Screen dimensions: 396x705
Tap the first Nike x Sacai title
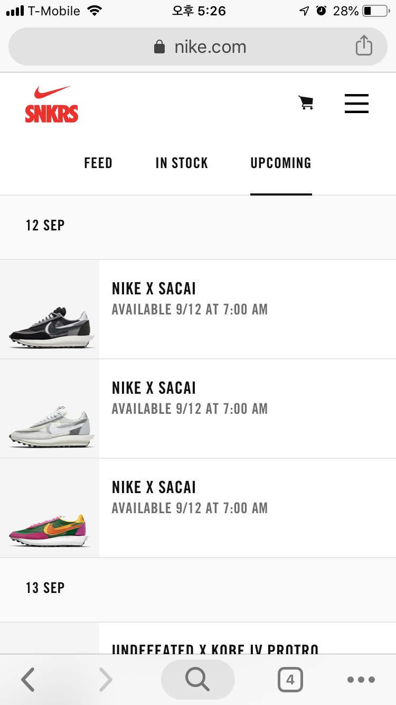point(154,289)
